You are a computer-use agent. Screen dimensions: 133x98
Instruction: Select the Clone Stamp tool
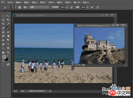coord(3,32)
